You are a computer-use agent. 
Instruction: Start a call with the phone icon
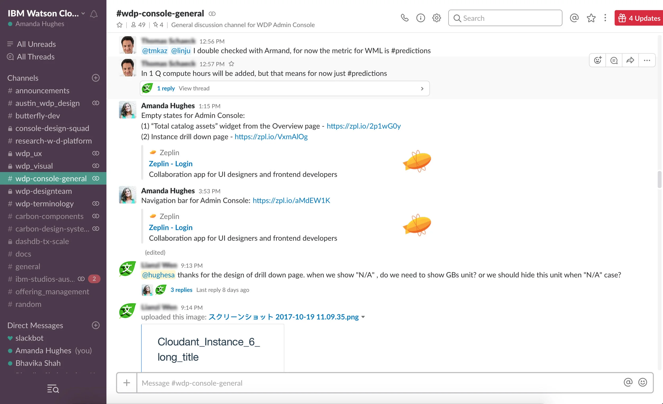point(404,18)
